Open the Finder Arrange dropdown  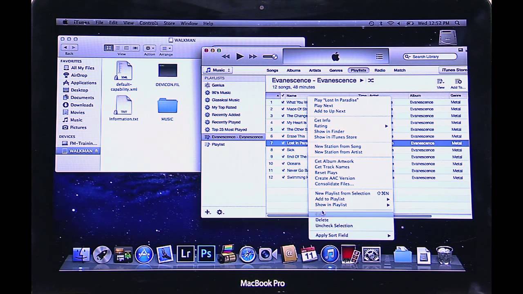click(x=166, y=48)
